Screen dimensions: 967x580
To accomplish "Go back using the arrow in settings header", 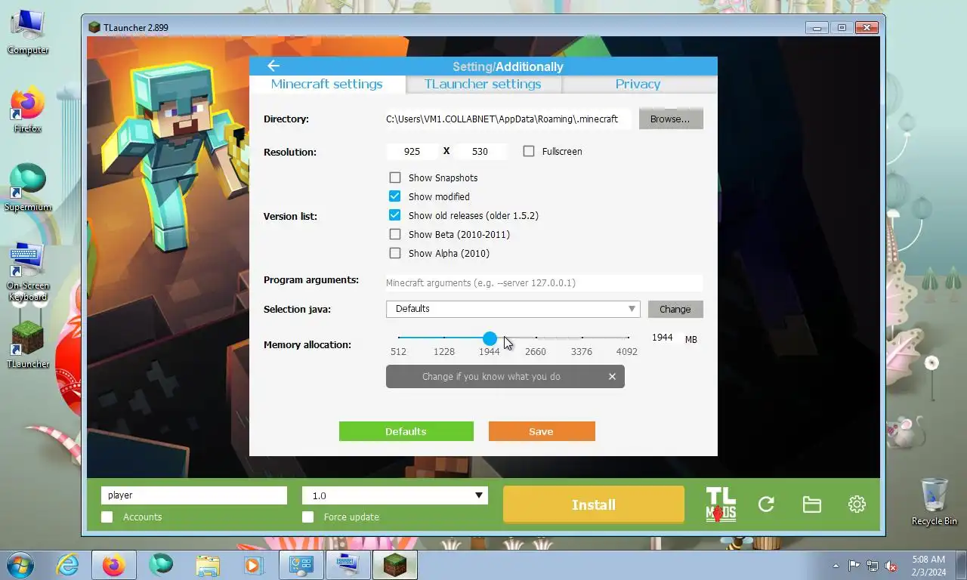I will 273,66.
